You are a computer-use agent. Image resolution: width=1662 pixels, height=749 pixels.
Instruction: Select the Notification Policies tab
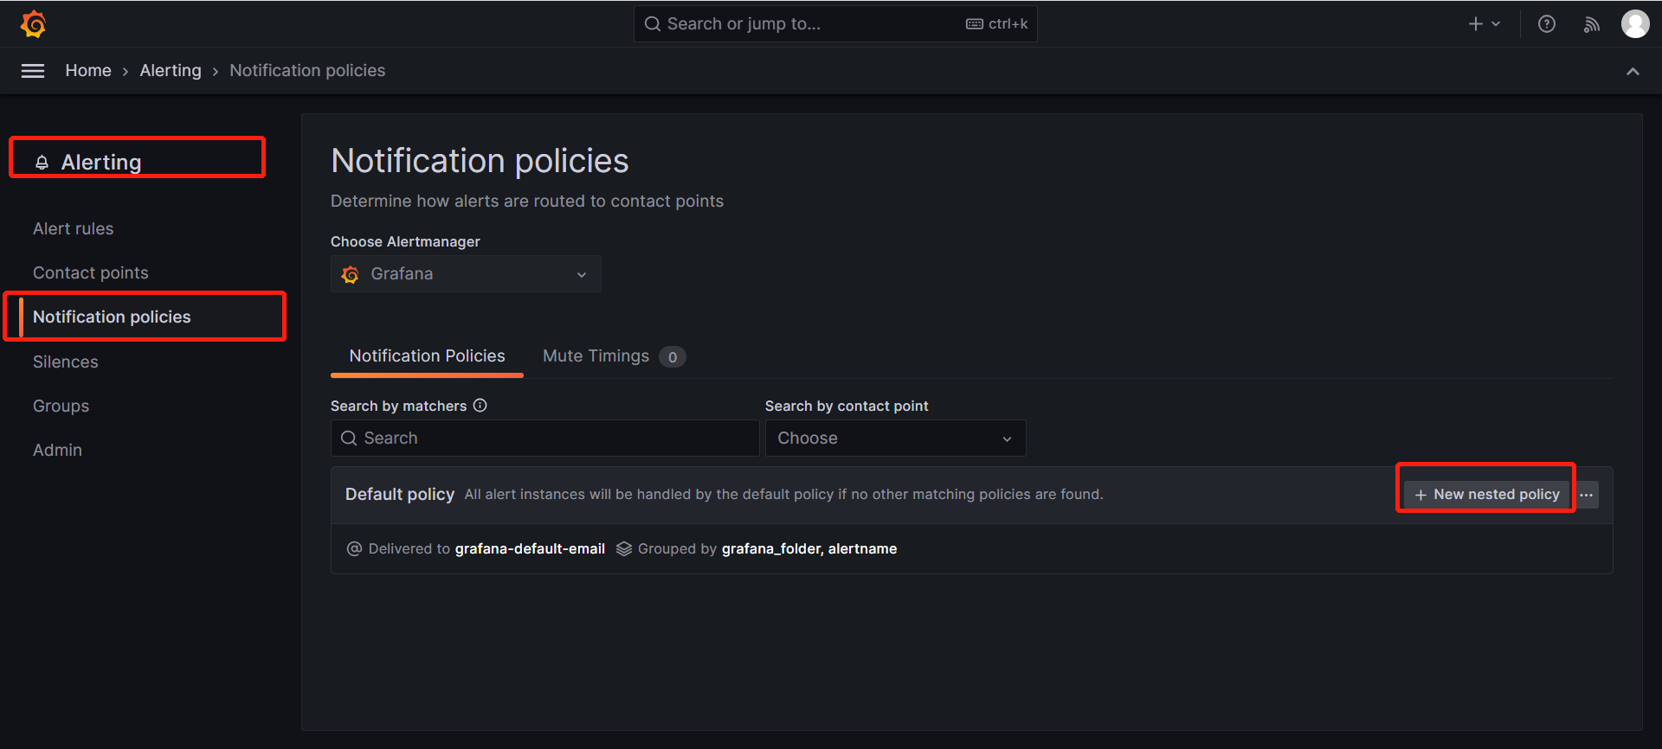click(x=427, y=356)
